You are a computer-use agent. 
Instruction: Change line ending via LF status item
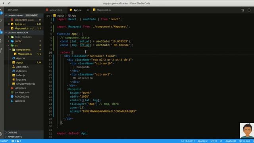click(221, 141)
